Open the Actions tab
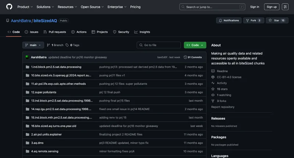The width and height of the screenshot is (294, 158). [79, 32]
